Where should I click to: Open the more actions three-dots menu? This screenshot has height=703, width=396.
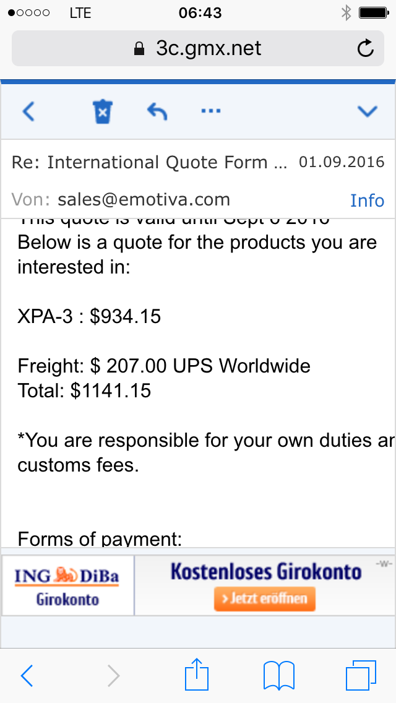click(212, 111)
